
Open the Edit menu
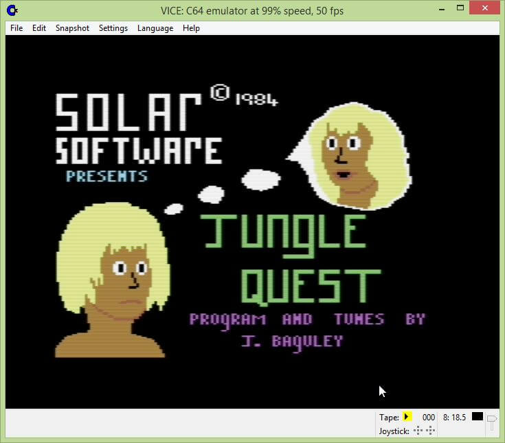[x=39, y=28]
